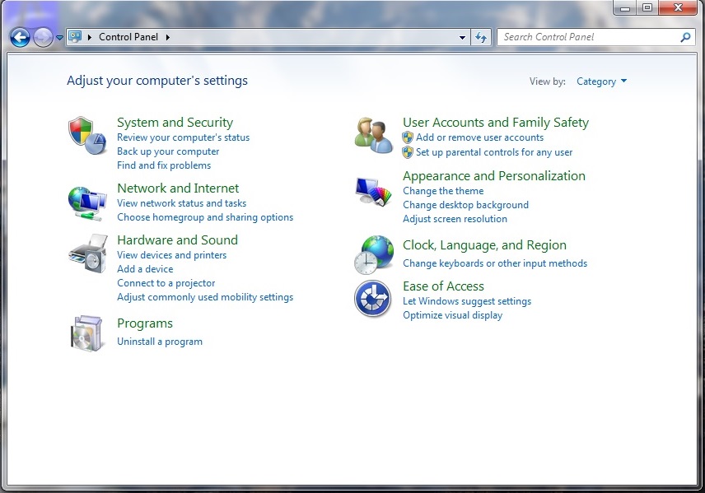Click the refresh button next to address bar
Viewport: 705px width, 493px height.
tap(481, 37)
